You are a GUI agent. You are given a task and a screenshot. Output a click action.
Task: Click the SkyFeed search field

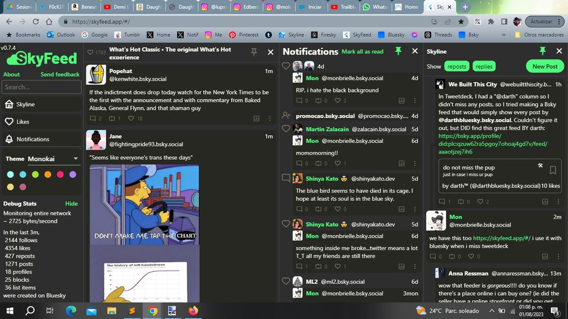pyautogui.click(x=41, y=87)
